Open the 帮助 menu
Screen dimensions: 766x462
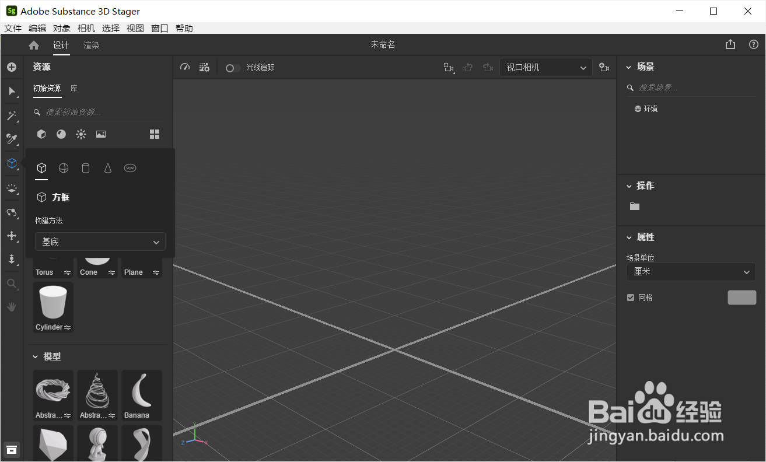(x=184, y=28)
